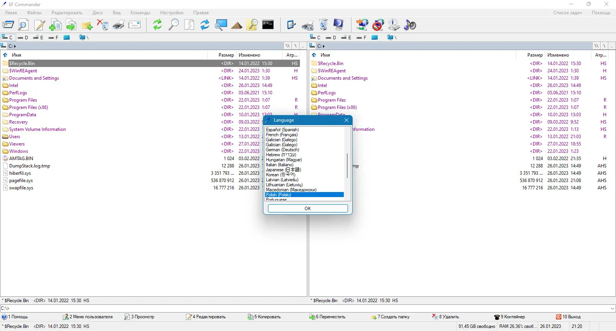Click the 3 Просмотр function button
This screenshot has height=331, width=616.
coord(139,317)
